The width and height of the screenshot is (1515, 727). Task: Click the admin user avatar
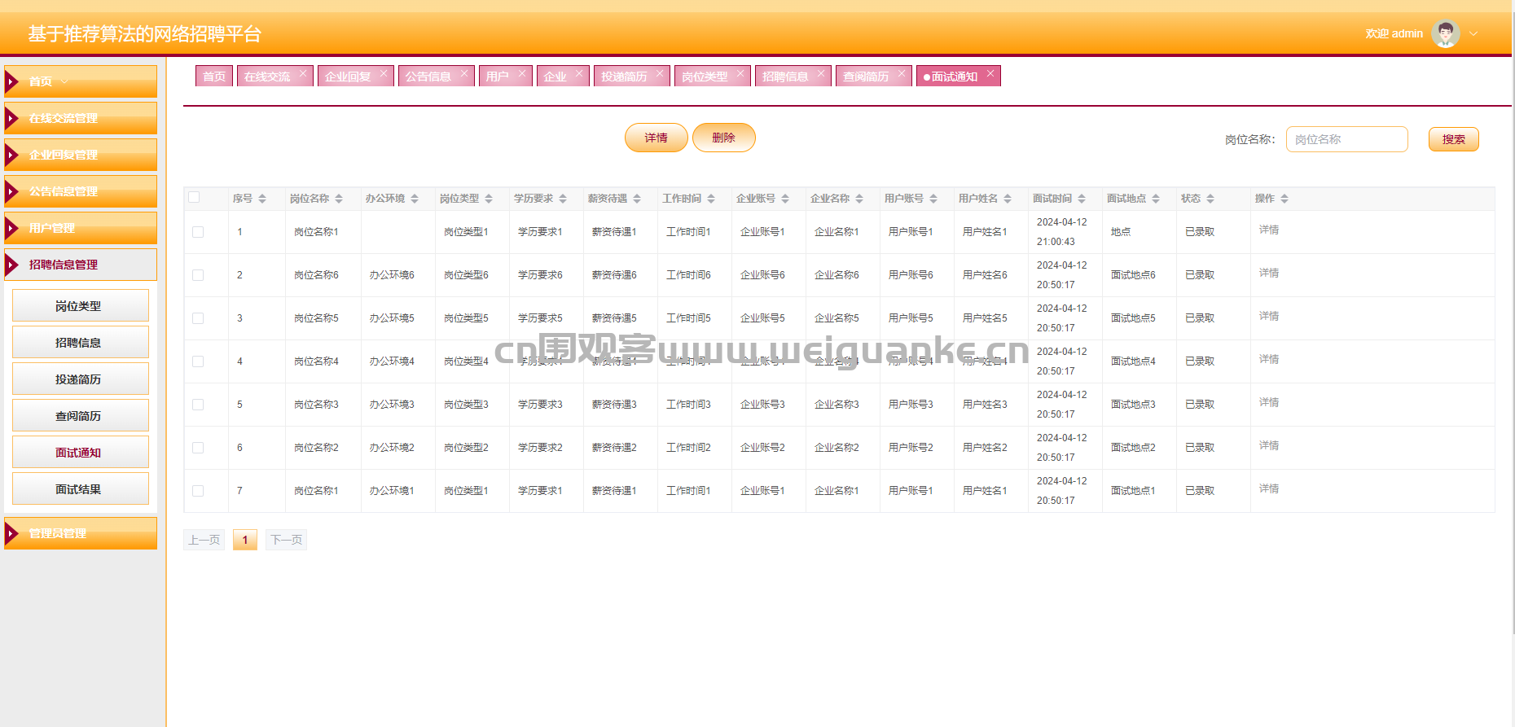pos(1445,34)
